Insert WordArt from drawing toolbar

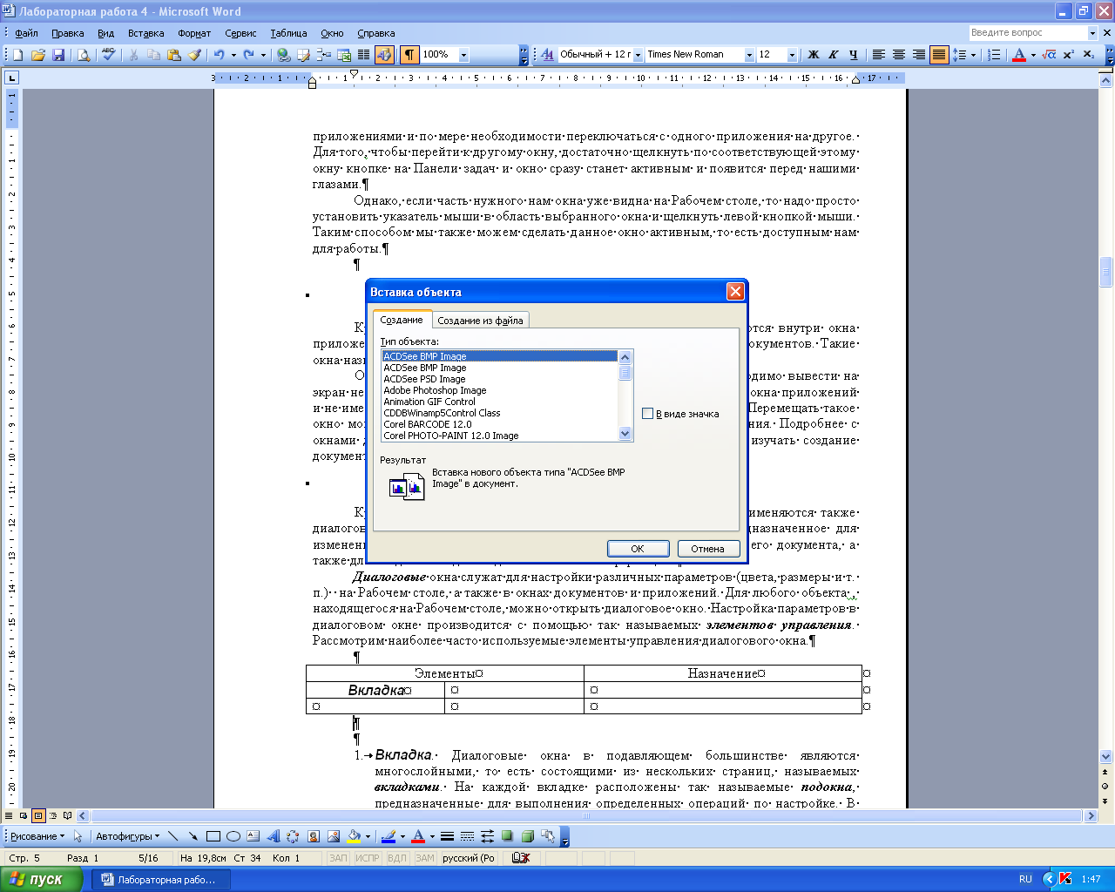pyautogui.click(x=273, y=836)
